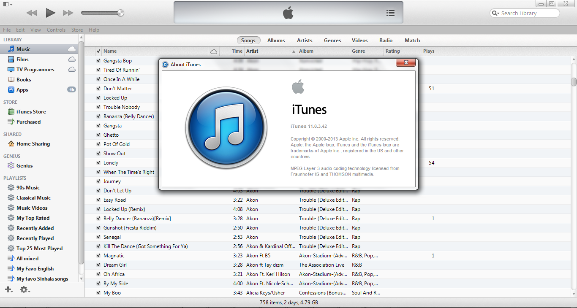Open the Up Next list icon

390,13
